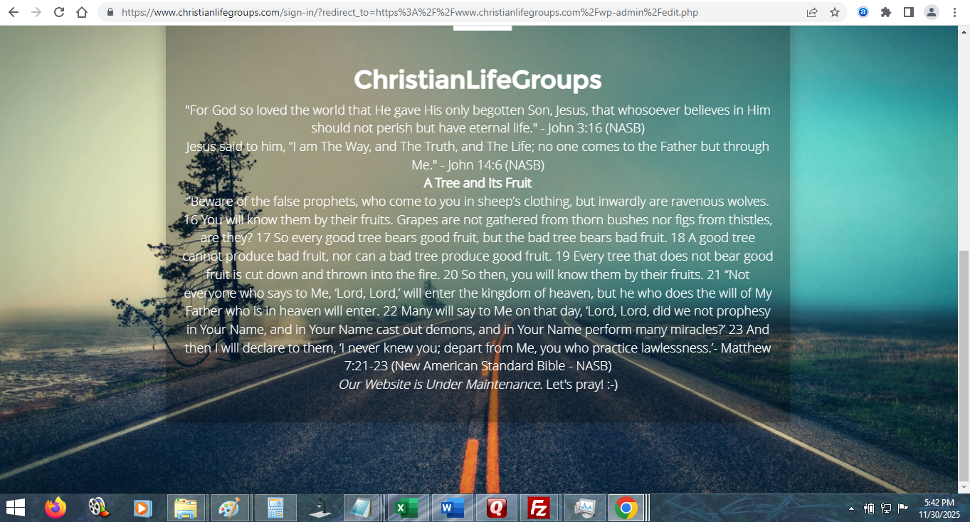This screenshot has width=970, height=522.
Task: Go to the browser Home page
Action: pos(82,12)
